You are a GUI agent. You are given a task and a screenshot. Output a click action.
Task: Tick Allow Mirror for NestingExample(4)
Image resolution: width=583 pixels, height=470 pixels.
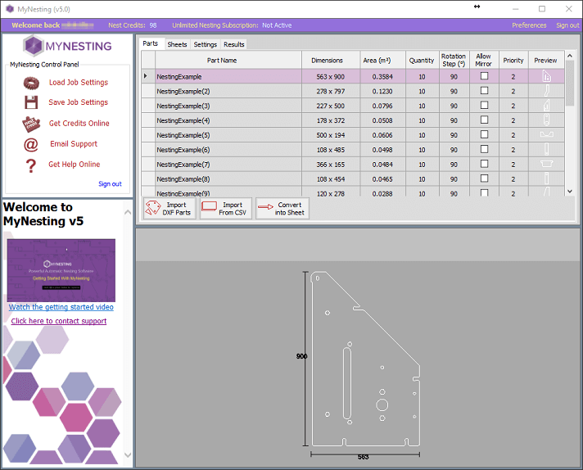click(x=484, y=120)
